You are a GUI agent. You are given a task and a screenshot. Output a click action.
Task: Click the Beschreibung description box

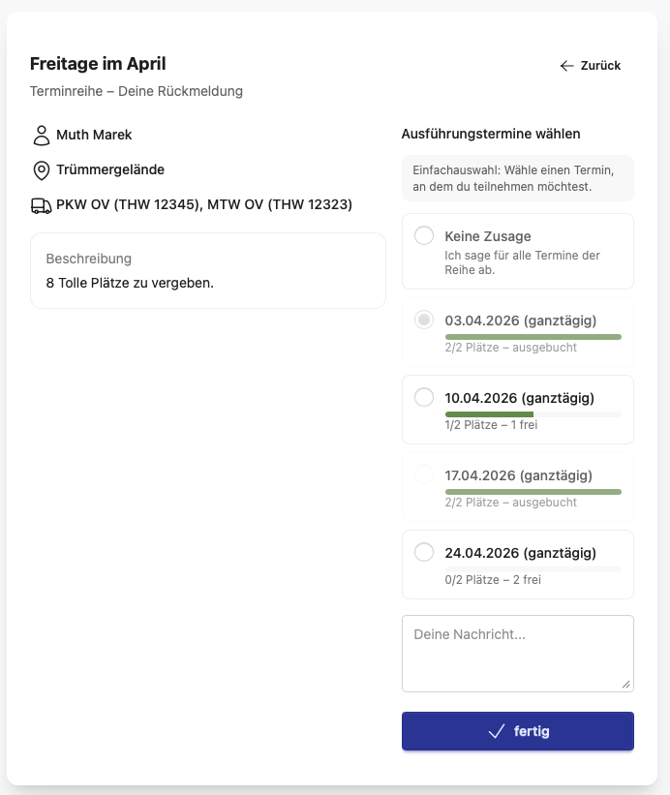click(x=208, y=271)
